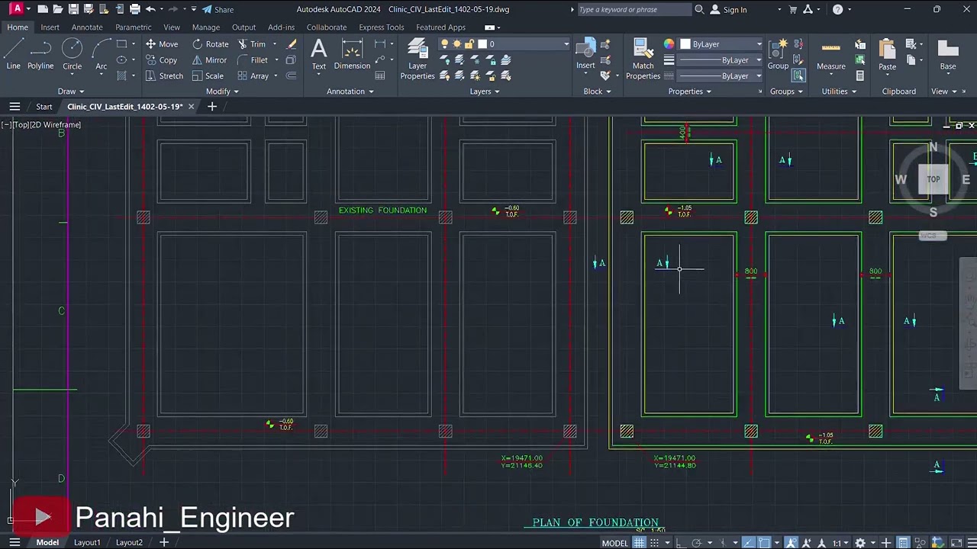This screenshot has width=977, height=549.
Task: Toggle annotation visibility in status bar
Action: pyautogui.click(x=791, y=543)
